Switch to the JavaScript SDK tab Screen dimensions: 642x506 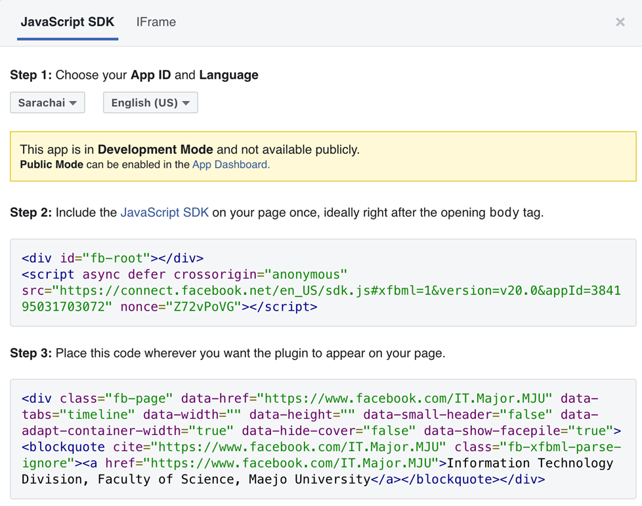[68, 22]
